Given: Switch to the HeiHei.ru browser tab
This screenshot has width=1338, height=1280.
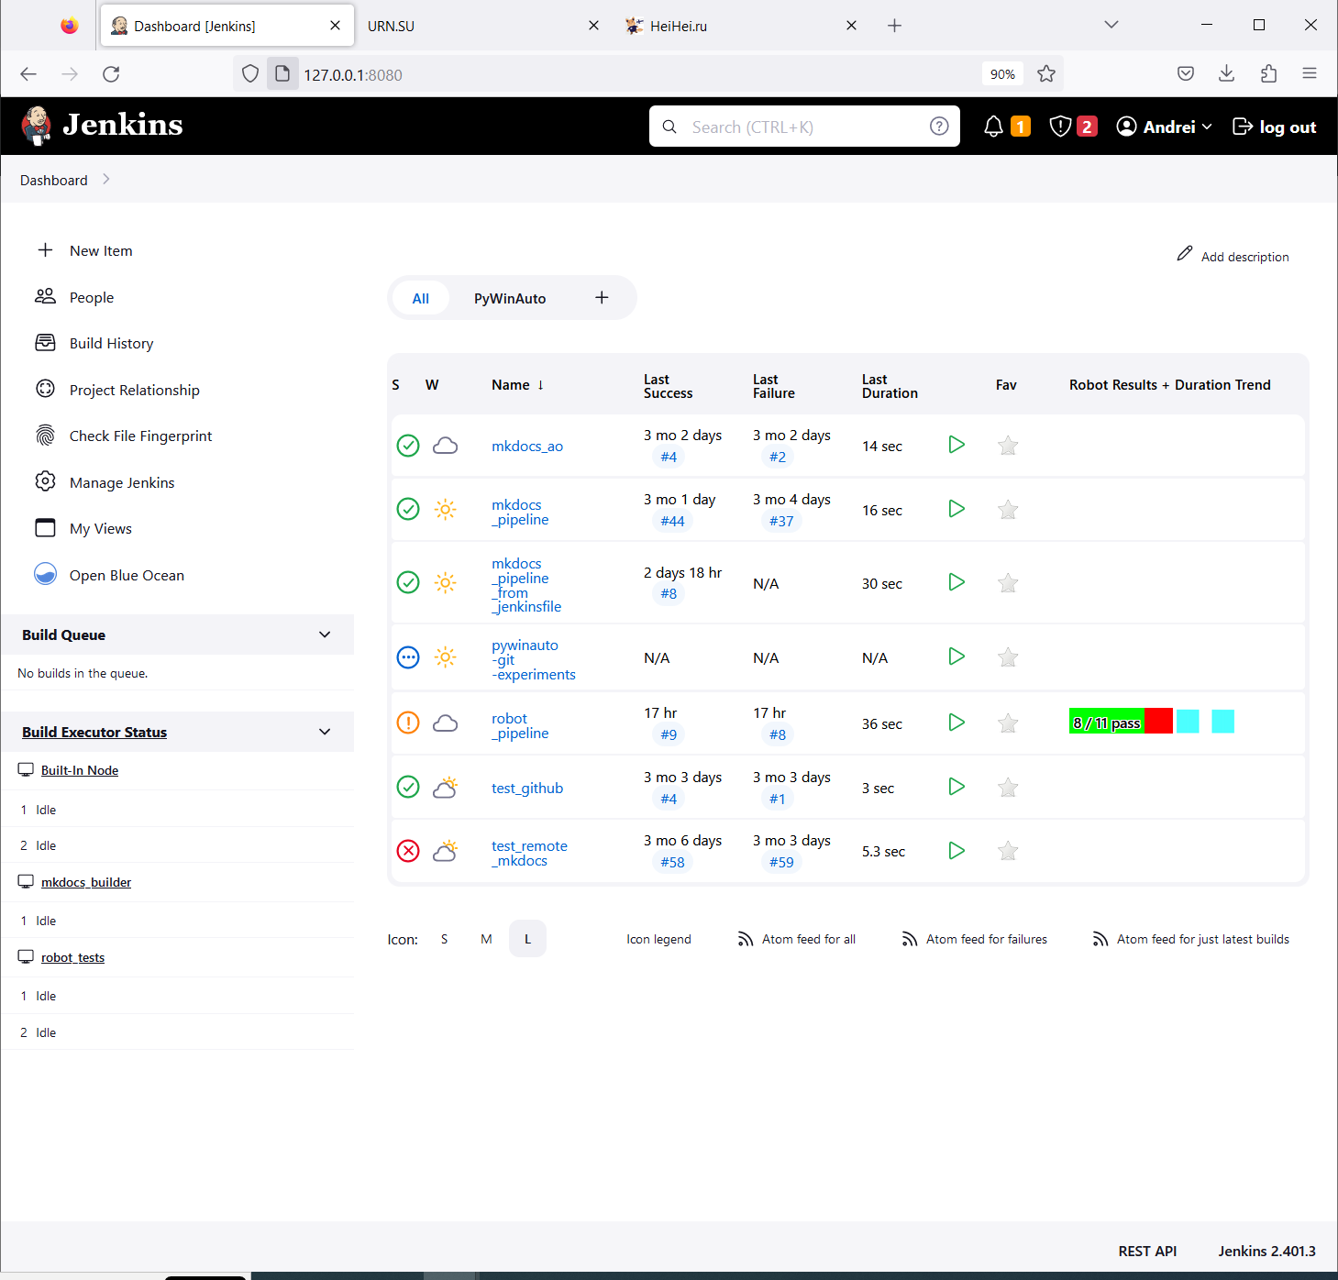Looking at the screenshot, I should 741,26.
